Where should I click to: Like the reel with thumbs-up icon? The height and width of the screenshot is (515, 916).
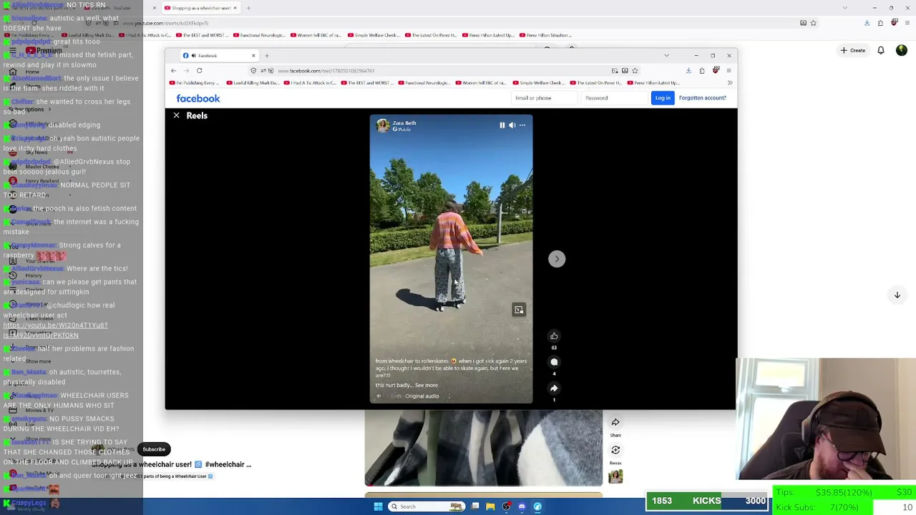[x=554, y=336]
